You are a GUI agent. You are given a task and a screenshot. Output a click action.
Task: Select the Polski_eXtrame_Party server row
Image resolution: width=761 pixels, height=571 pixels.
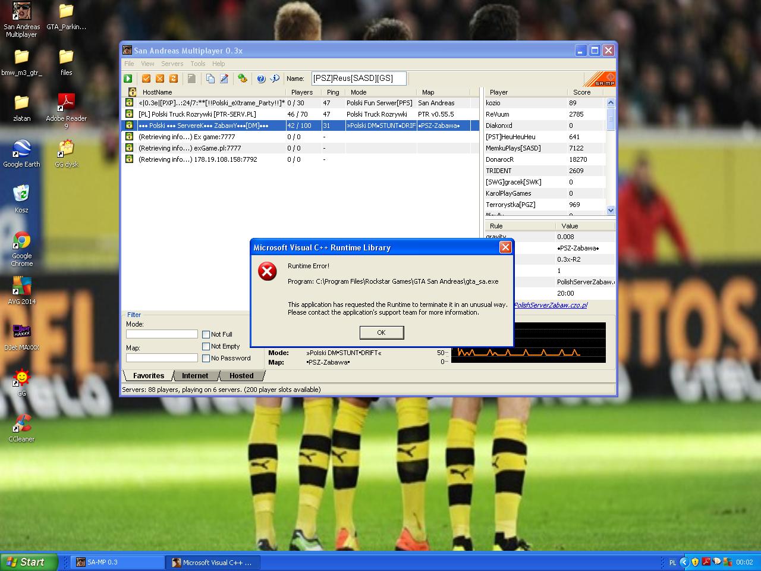point(301,103)
